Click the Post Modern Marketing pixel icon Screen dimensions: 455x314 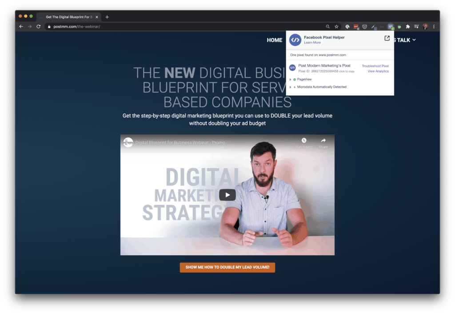[x=292, y=68]
